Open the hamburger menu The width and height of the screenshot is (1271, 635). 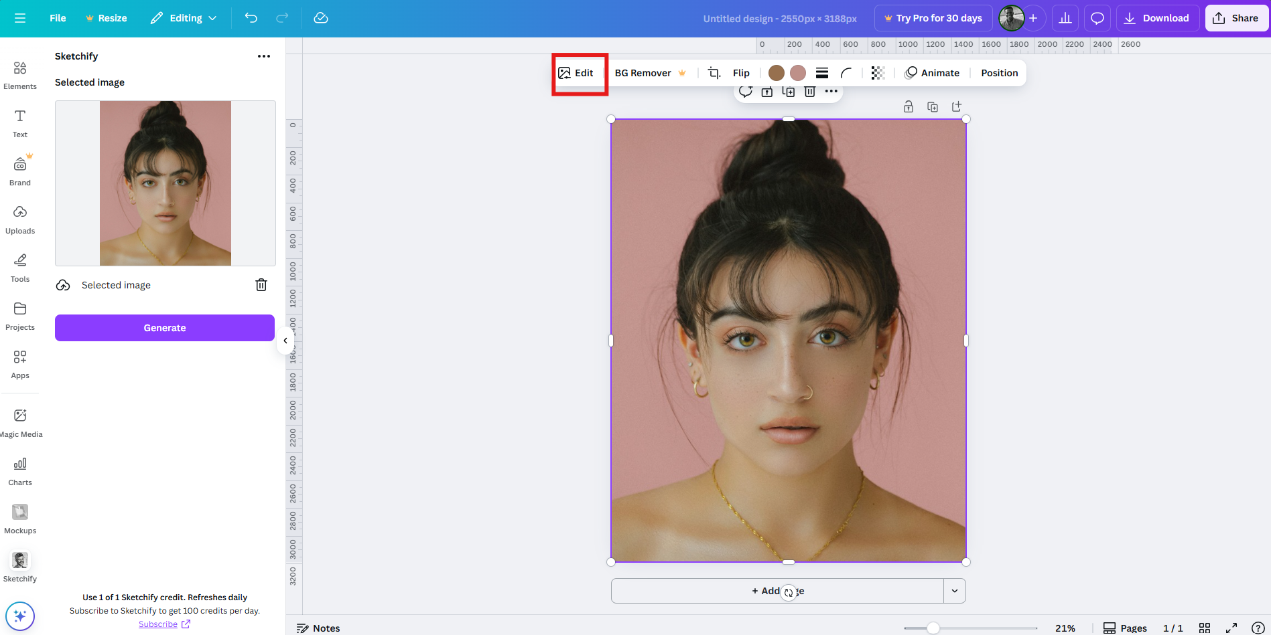[x=19, y=18]
